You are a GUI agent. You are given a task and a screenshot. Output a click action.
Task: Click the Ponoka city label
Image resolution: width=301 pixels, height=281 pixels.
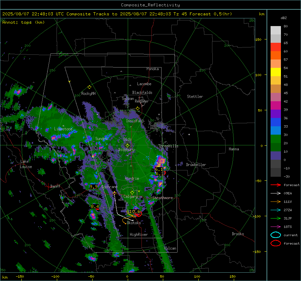(x=153, y=69)
